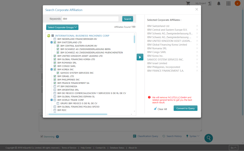The width and height of the screenshot is (244, 151).
Task: Click the affiliates tree horizontal scrollbar
Action: (x=78, y=114)
